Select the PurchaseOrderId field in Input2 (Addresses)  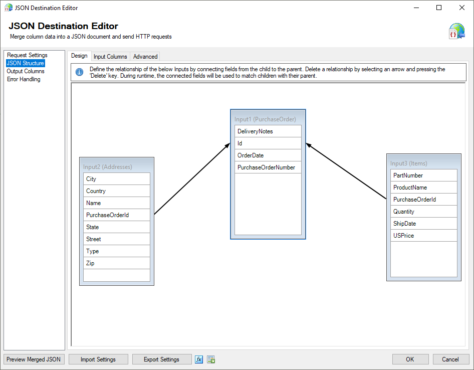[x=107, y=215]
